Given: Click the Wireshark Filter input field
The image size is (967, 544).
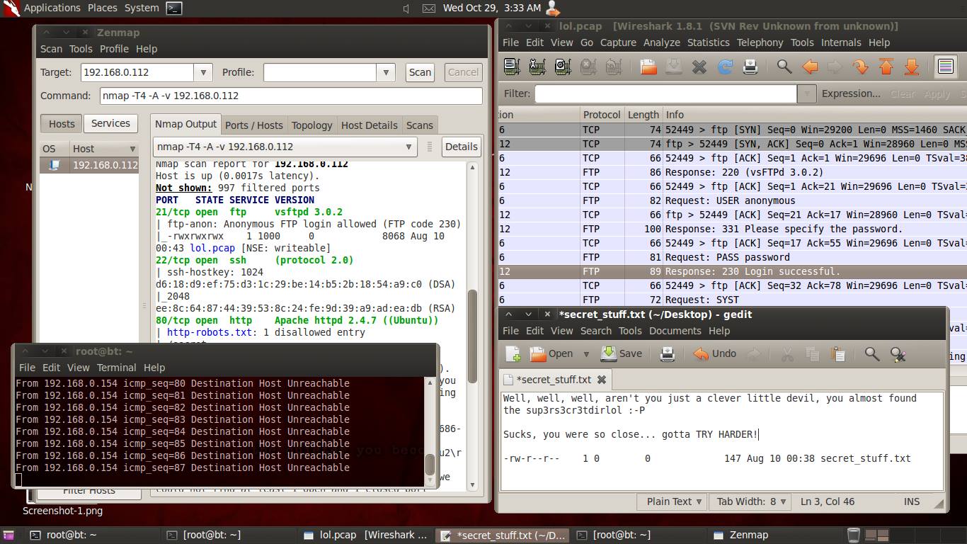Looking at the screenshot, I should pyautogui.click(x=665, y=93).
